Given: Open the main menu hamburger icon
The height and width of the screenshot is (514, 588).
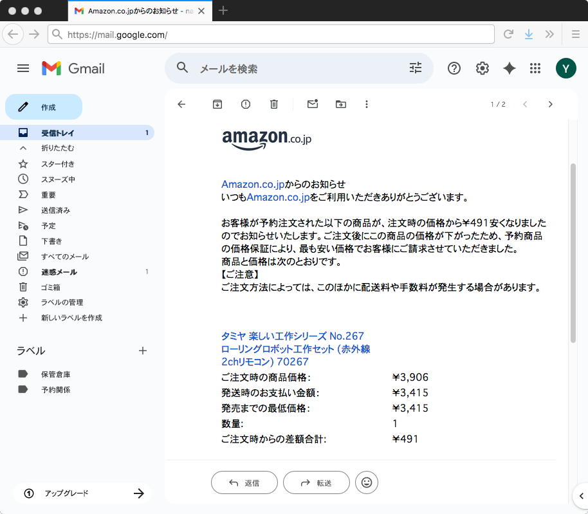Looking at the screenshot, I should [23, 68].
